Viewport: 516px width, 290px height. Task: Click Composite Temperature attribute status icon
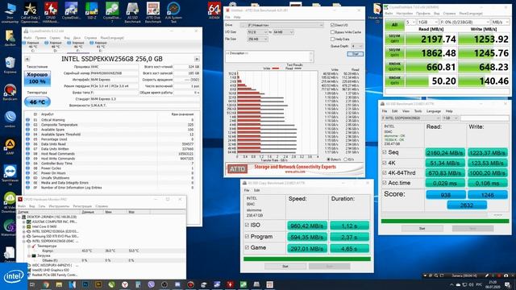pos(27,125)
